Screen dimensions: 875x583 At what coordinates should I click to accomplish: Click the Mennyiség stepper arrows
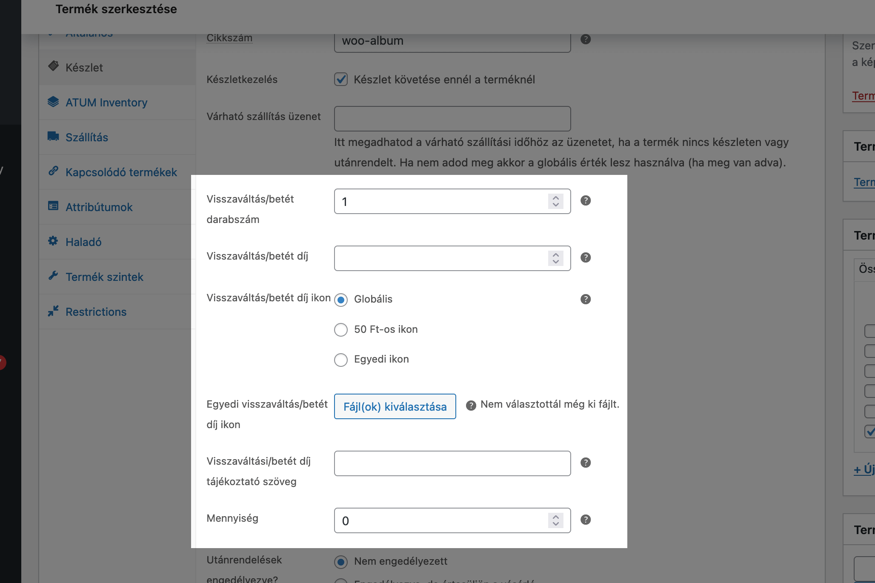pos(556,520)
